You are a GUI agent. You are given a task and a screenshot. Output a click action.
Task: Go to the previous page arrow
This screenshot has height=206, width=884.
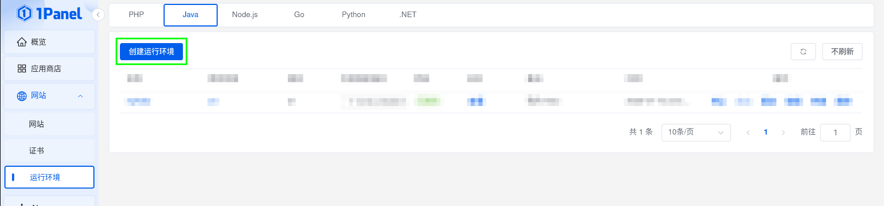748,133
